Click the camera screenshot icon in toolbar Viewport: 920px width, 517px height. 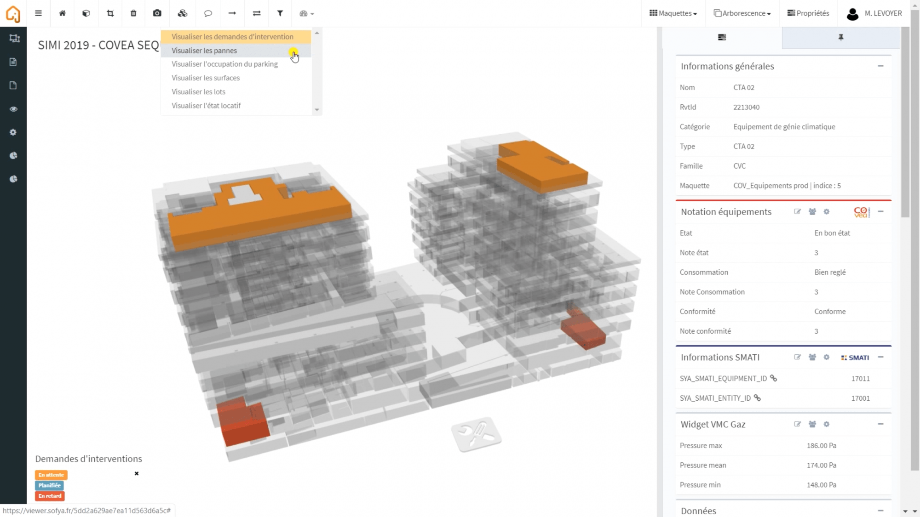(x=157, y=13)
